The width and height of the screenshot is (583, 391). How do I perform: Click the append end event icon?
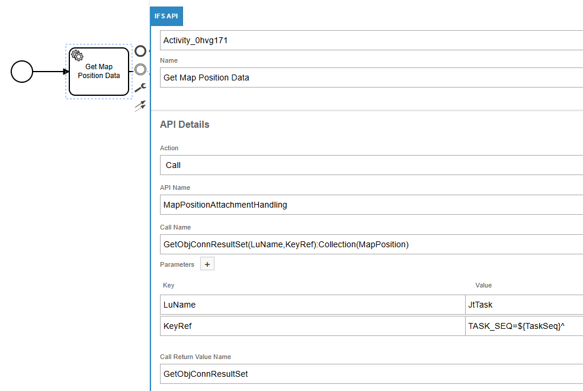pos(140,51)
